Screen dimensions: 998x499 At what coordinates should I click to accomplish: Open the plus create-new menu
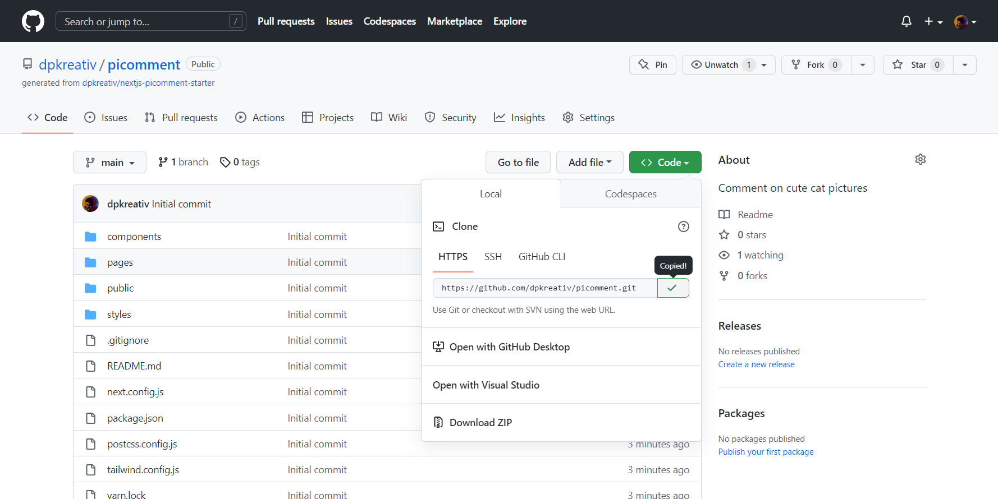click(x=933, y=21)
